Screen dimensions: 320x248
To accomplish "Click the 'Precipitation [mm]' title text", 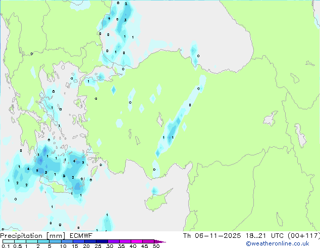I will [33, 236].
